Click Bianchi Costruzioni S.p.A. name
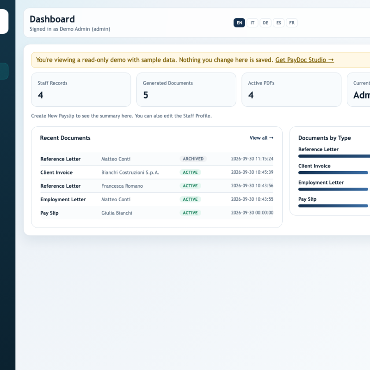370x370 pixels. click(x=130, y=173)
